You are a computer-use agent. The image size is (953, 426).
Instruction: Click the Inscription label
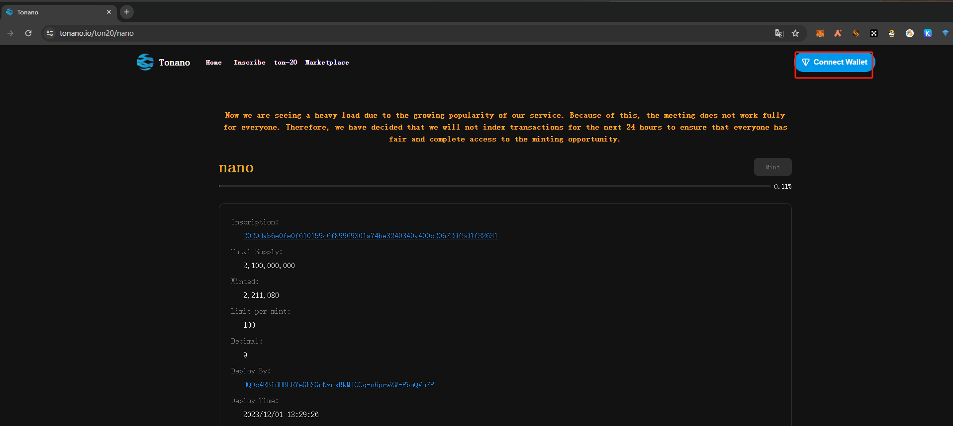(255, 222)
